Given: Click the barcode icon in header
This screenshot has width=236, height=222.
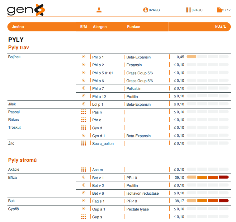Looking at the screenshot, I should coord(188,10).
